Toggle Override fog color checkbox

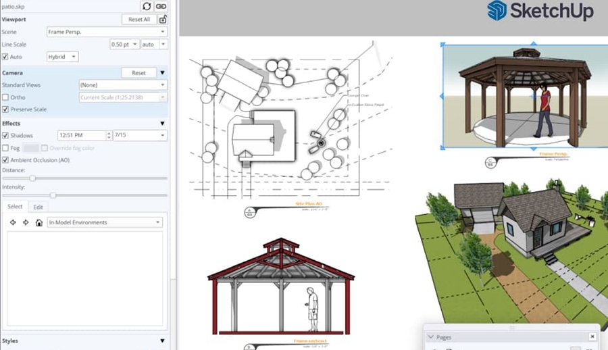pos(45,148)
